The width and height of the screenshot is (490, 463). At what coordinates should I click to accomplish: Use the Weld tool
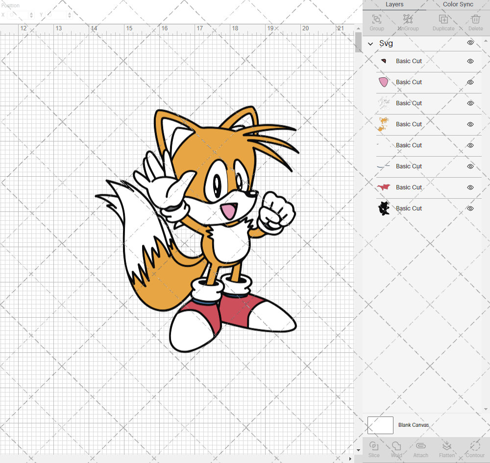[x=396, y=449]
